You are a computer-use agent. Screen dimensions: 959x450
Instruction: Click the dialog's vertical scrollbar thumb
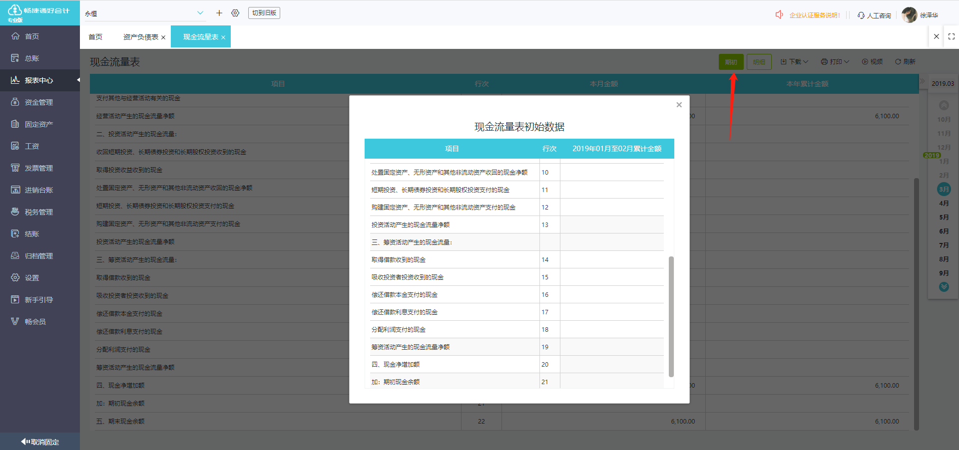pyautogui.click(x=671, y=316)
